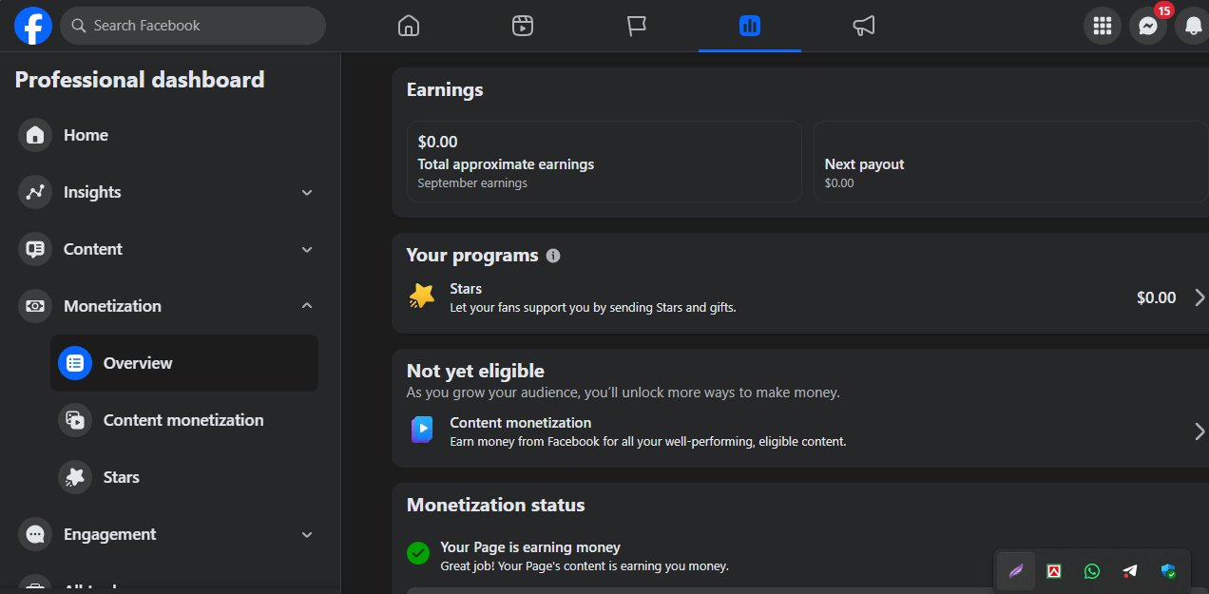The image size is (1209, 594).
Task: Click the Total approximate earnings card
Action: coord(604,162)
